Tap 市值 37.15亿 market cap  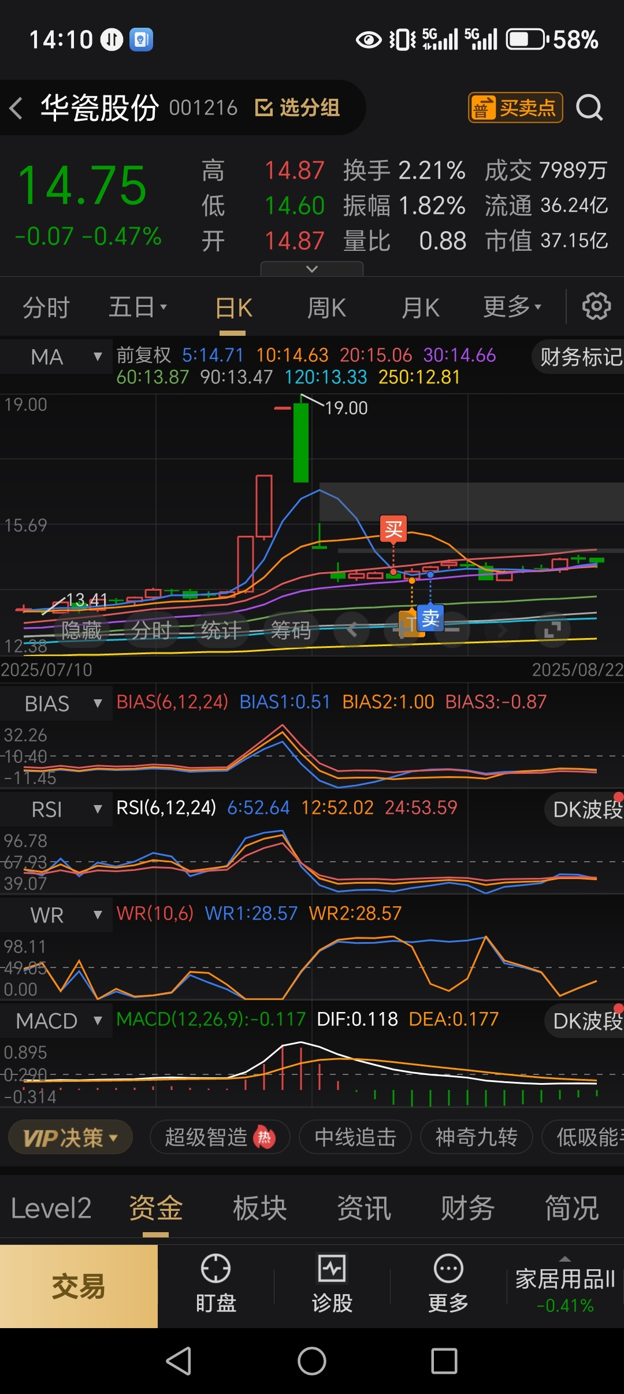pyautogui.click(x=547, y=241)
